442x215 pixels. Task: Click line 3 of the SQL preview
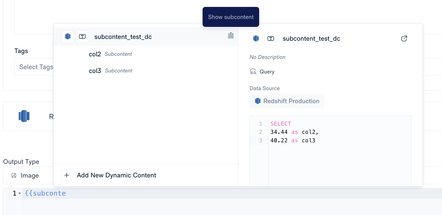(293, 141)
